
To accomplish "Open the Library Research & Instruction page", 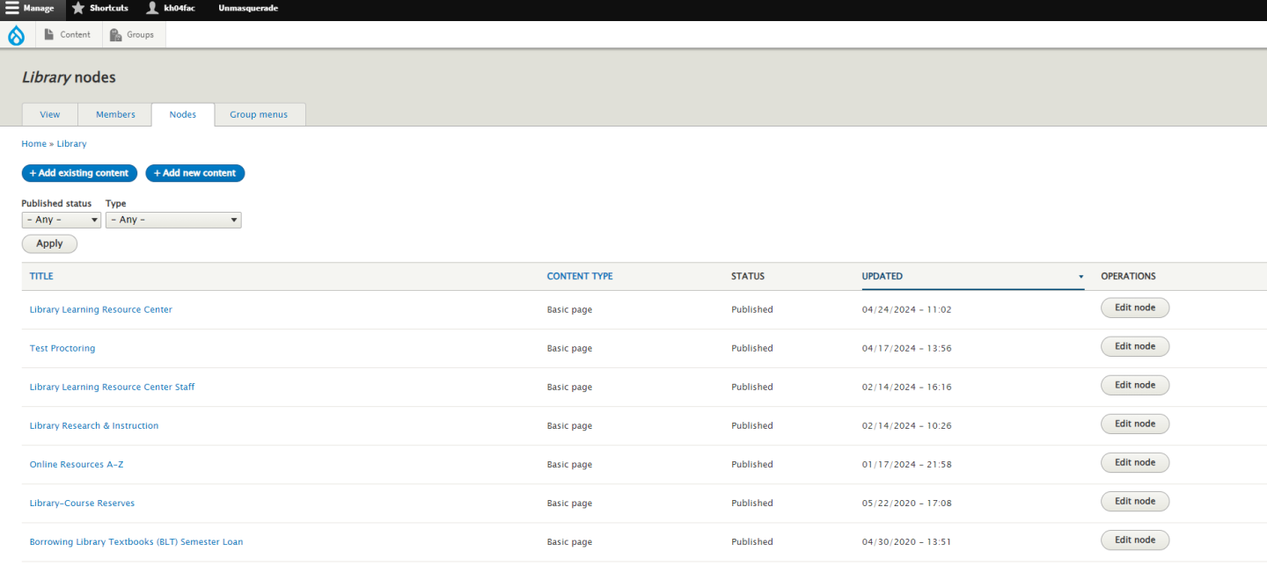I will [94, 425].
